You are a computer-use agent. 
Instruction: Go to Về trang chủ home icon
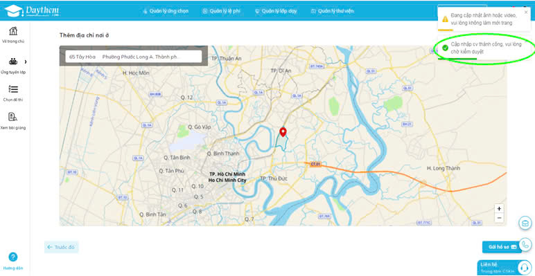point(13,31)
